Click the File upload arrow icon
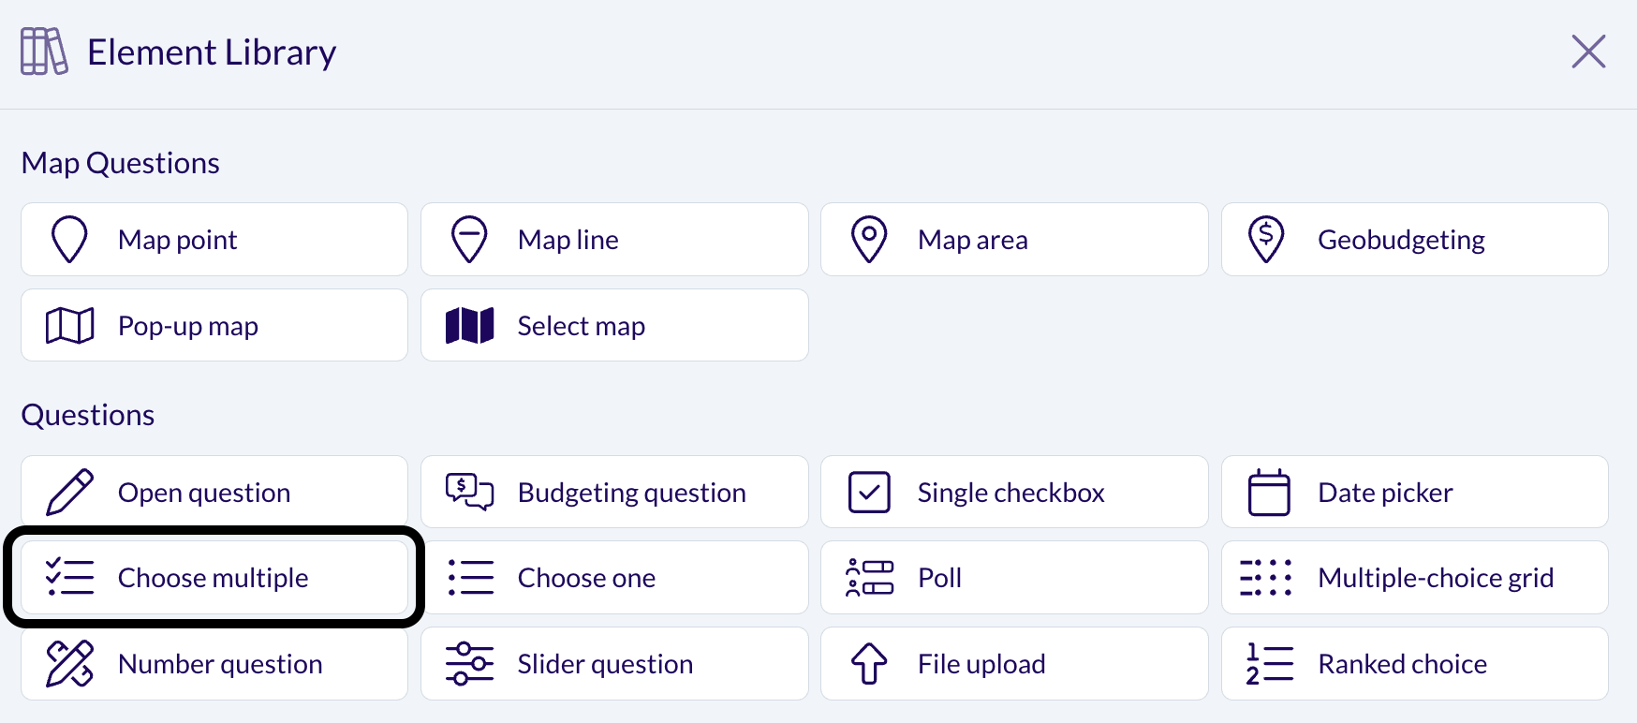Screen dimensions: 1637x723 pos(869,664)
